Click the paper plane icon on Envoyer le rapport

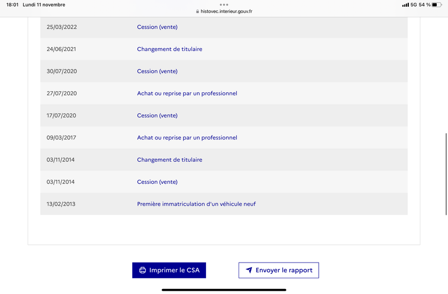click(249, 270)
